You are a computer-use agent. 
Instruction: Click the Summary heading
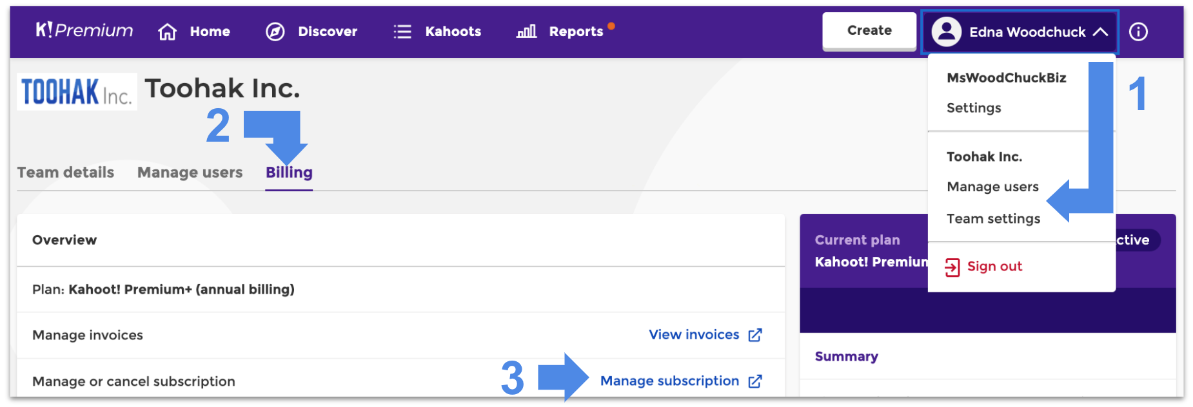click(846, 357)
